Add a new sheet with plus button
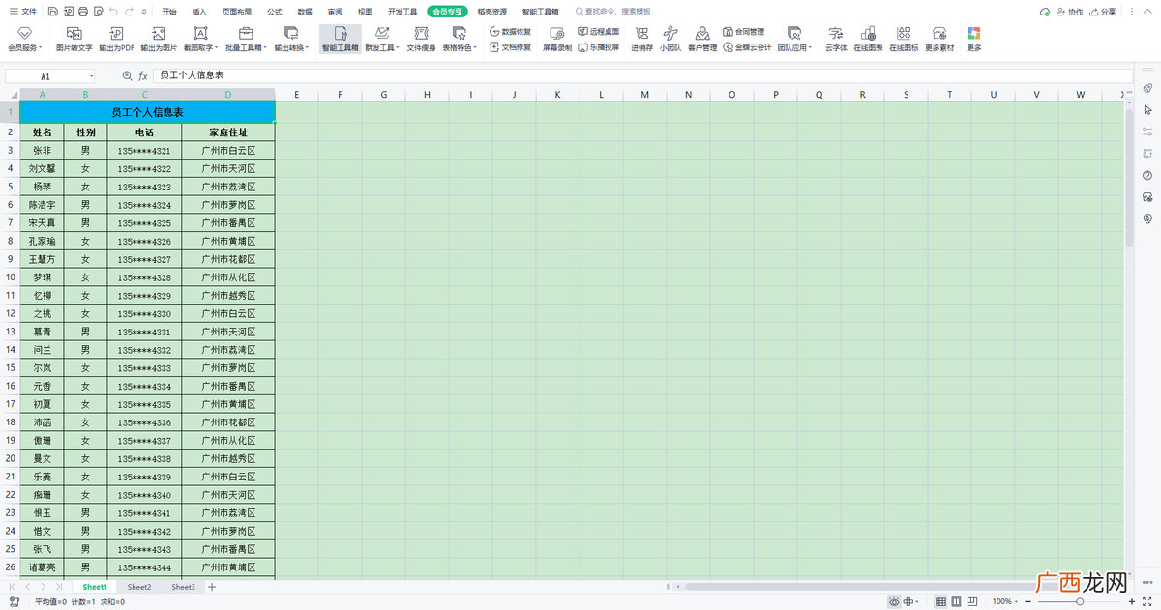 point(212,587)
